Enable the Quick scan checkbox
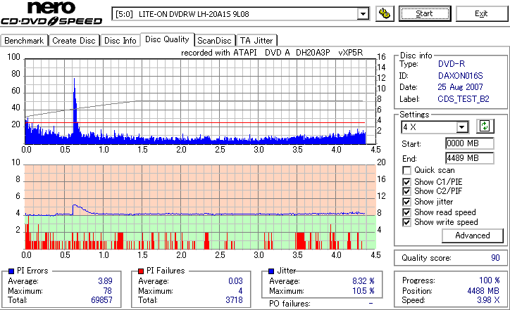 click(x=406, y=170)
